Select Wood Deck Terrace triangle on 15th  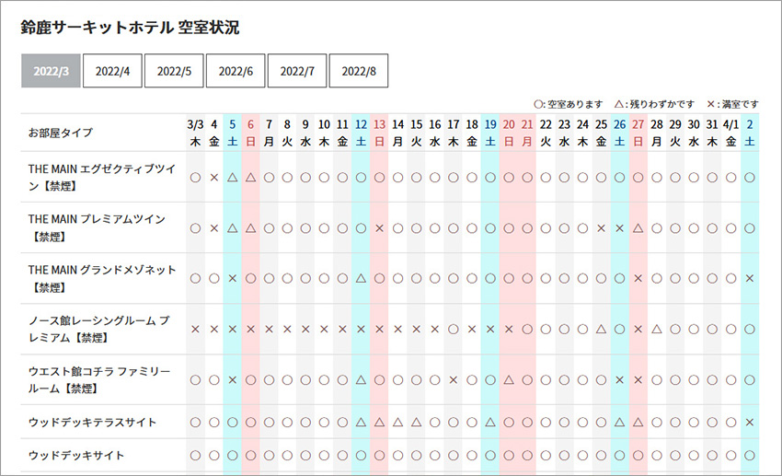pyautogui.click(x=417, y=422)
